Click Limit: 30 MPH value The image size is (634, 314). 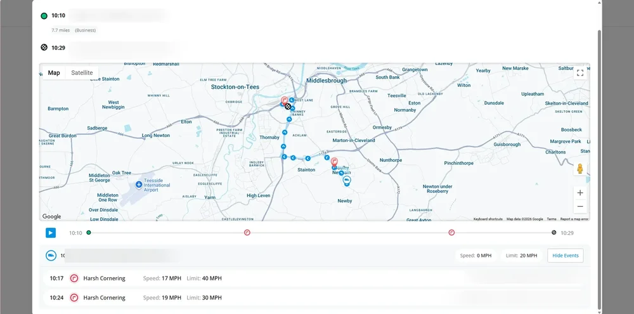tap(204, 298)
